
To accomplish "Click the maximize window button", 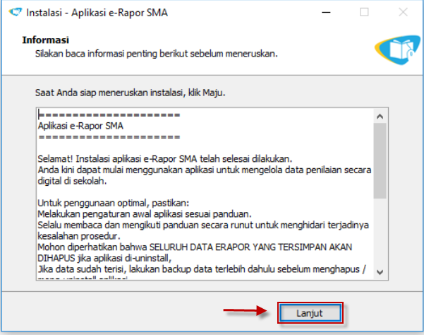I will 364,12.
